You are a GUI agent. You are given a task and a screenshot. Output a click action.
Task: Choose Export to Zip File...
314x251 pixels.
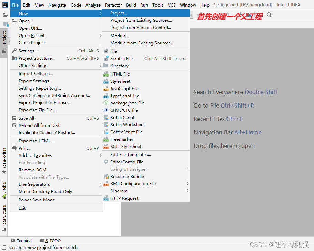[x=56, y=110]
